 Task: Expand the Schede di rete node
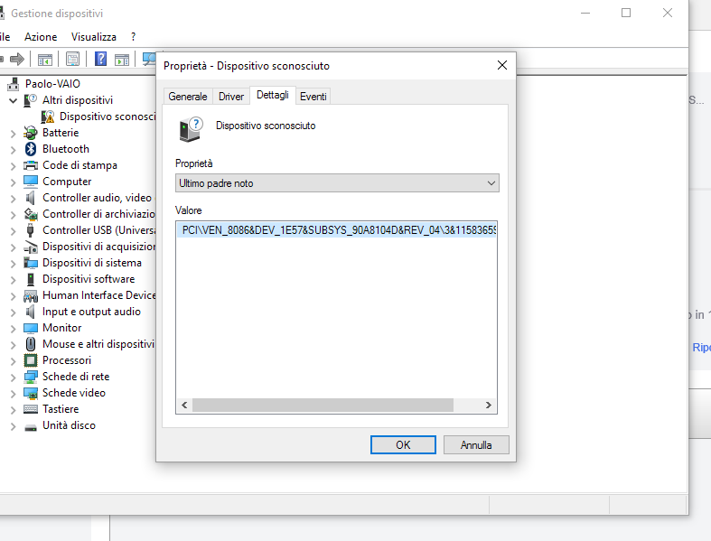click(x=13, y=377)
